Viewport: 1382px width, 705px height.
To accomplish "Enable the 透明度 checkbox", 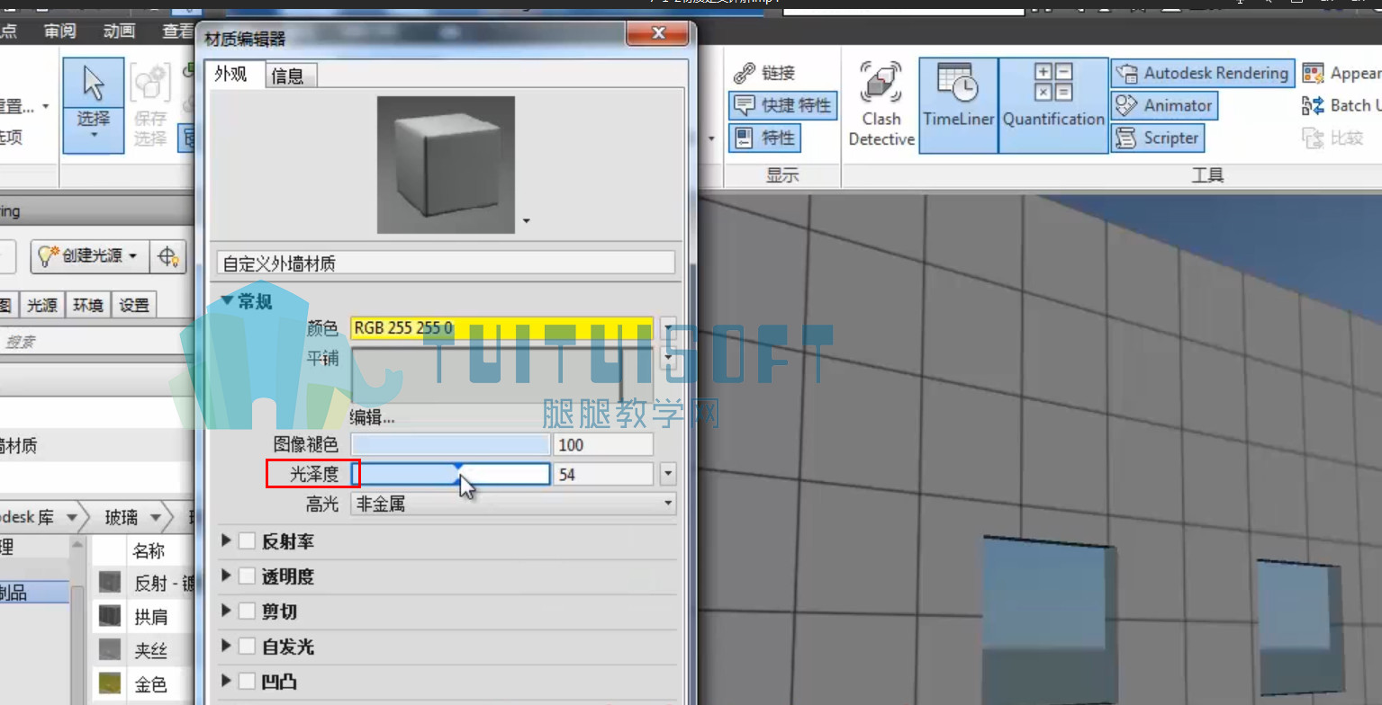I will (247, 576).
